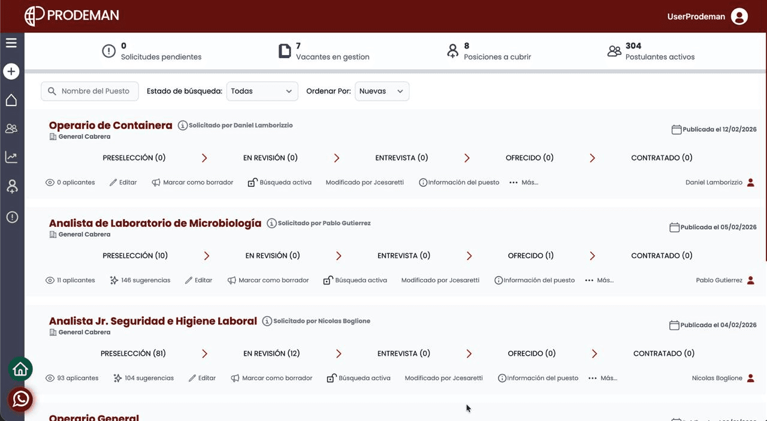Open Analista de Laboratorio de Microbiología title
The height and width of the screenshot is (421, 767).
pos(155,223)
